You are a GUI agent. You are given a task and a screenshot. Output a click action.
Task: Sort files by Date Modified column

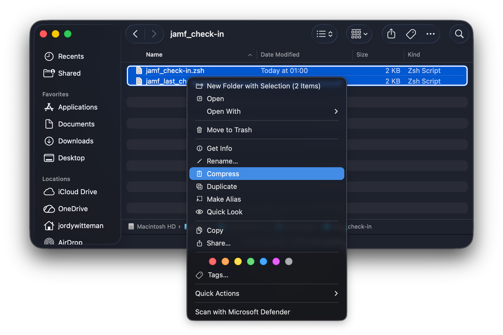[280, 55]
